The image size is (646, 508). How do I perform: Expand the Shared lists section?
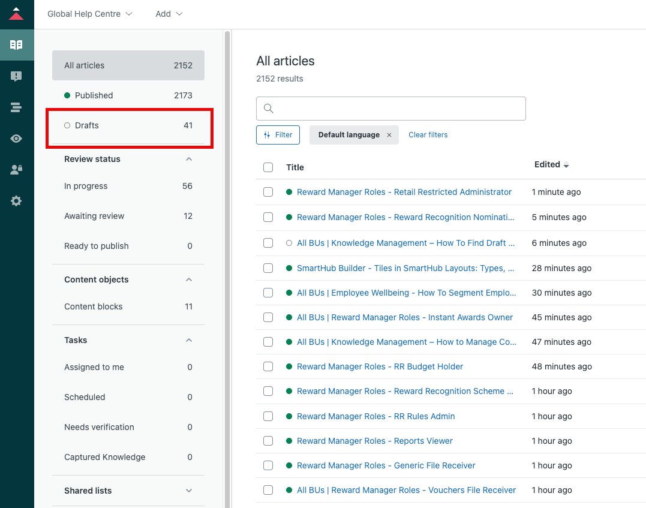click(189, 491)
